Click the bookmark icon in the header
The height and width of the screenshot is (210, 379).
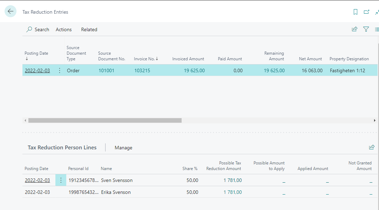click(355, 12)
